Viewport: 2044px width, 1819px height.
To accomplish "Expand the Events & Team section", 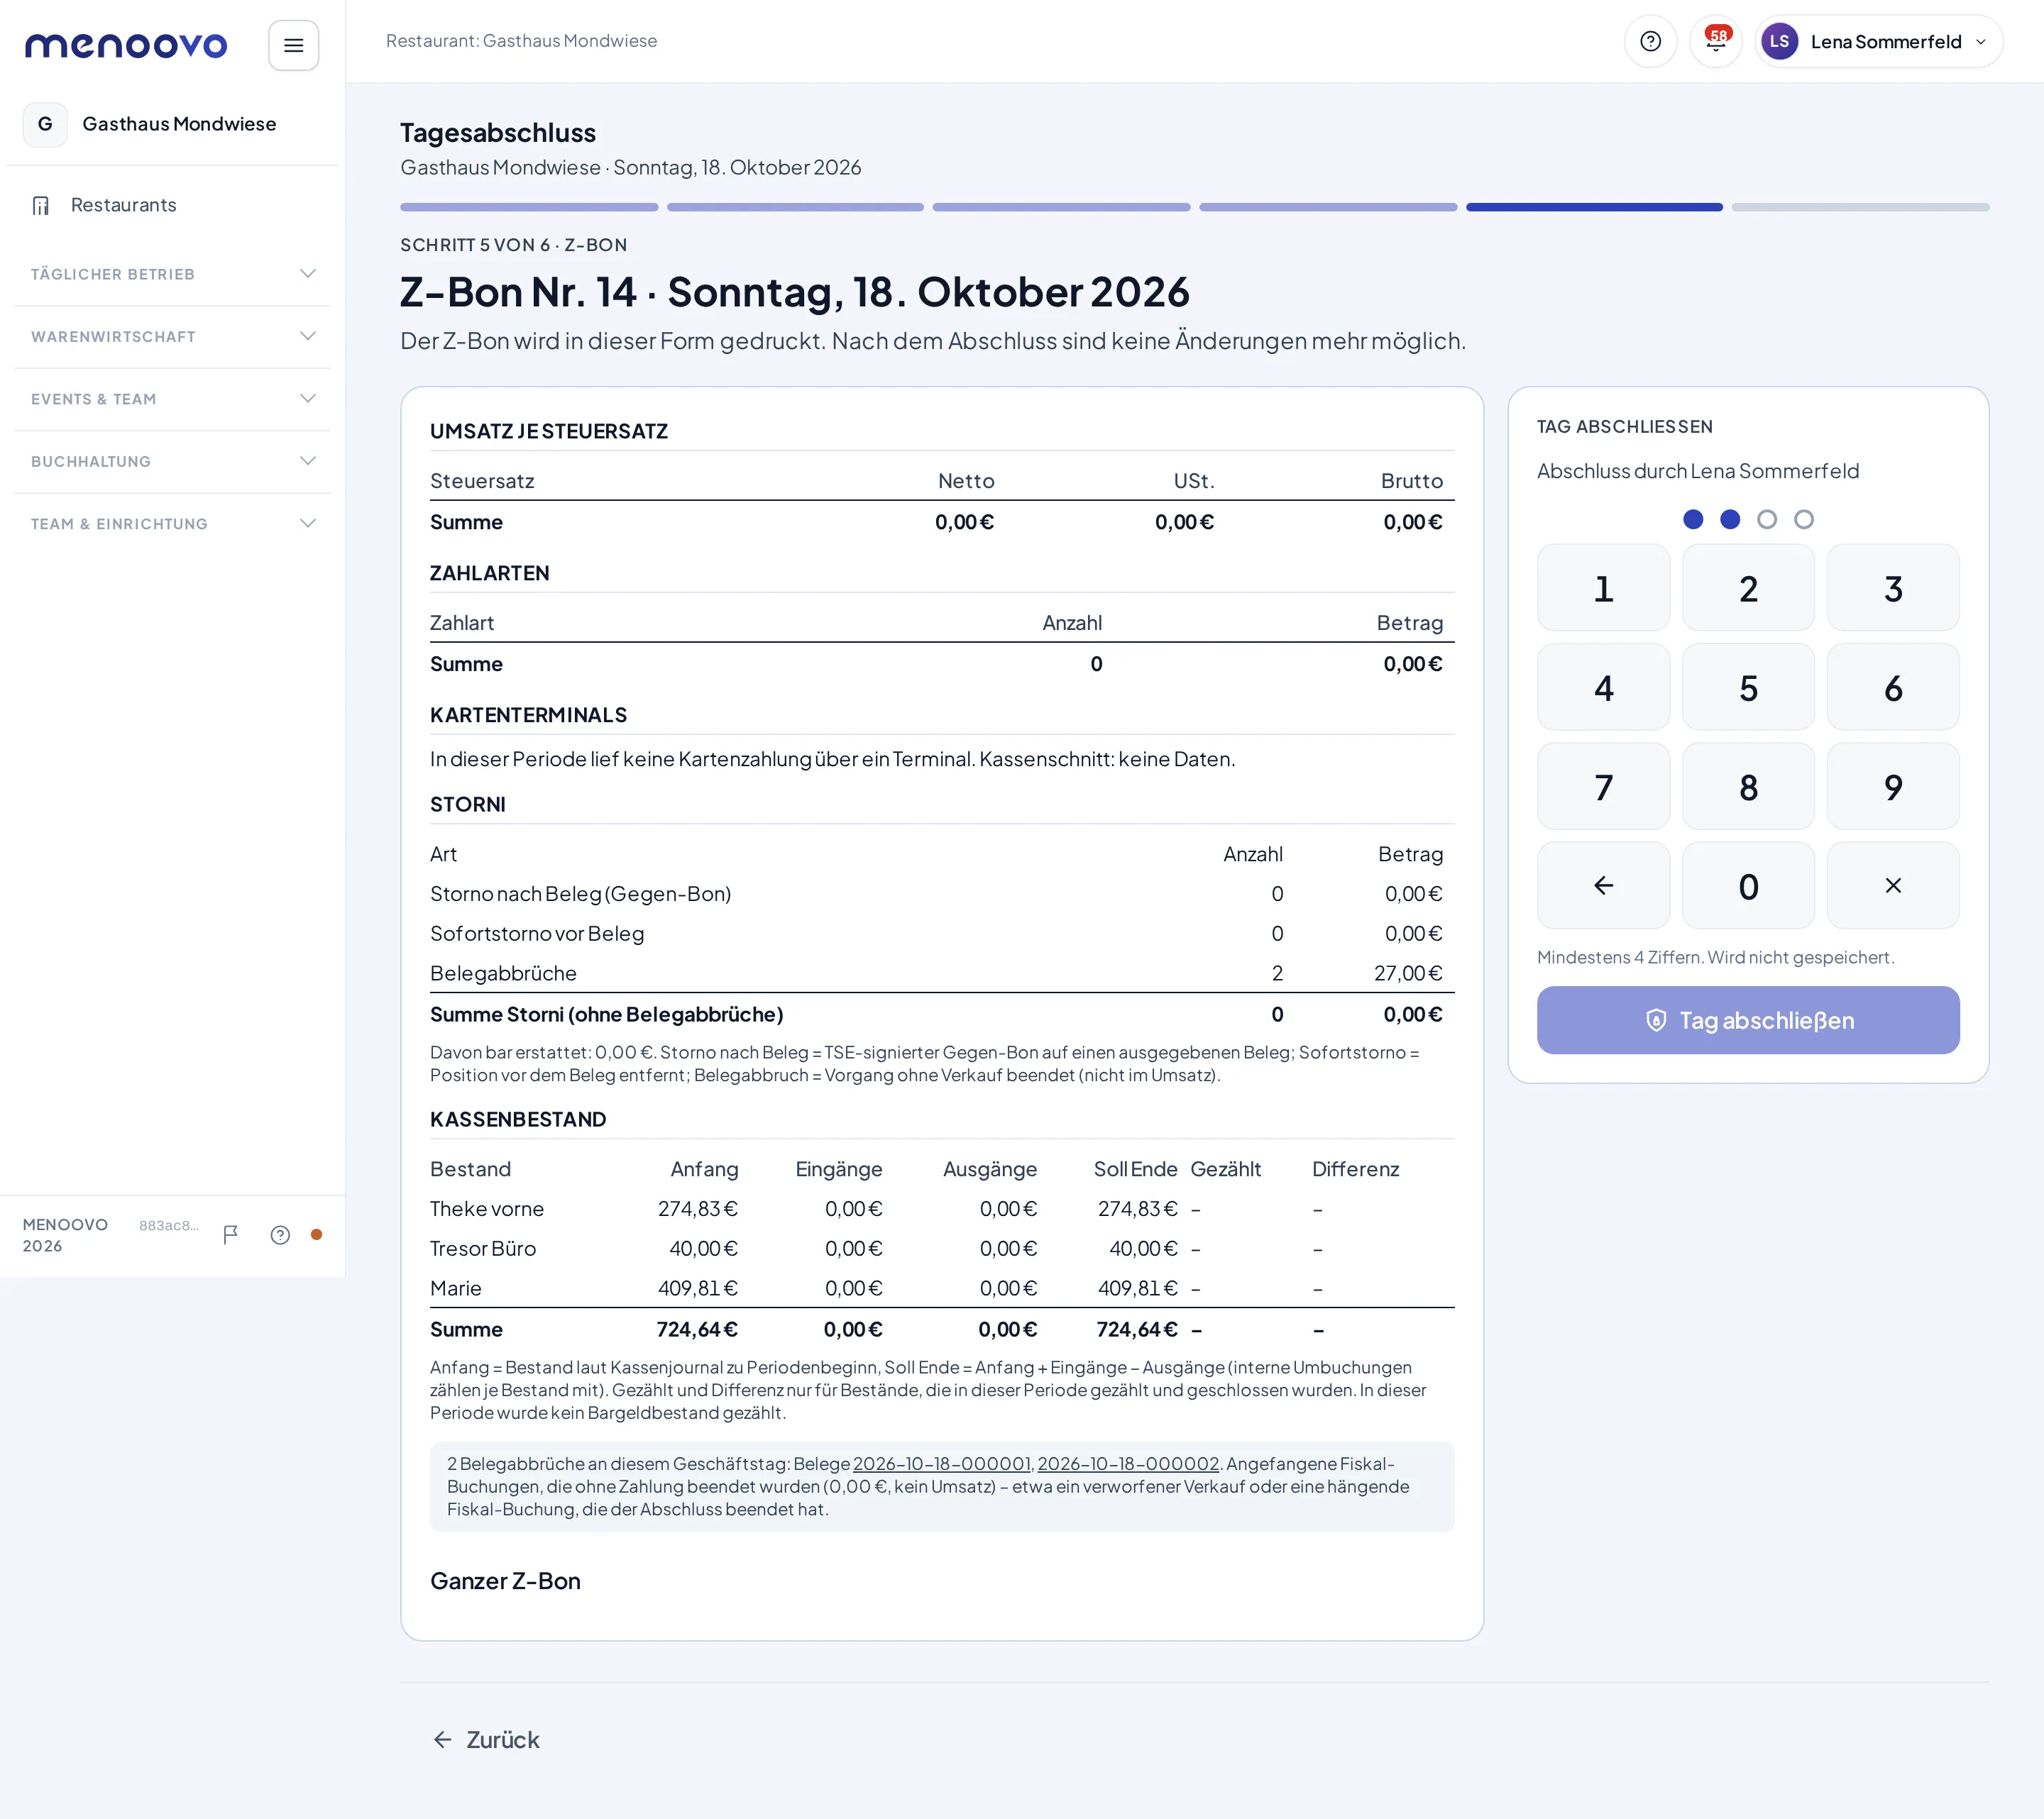I will 172,399.
